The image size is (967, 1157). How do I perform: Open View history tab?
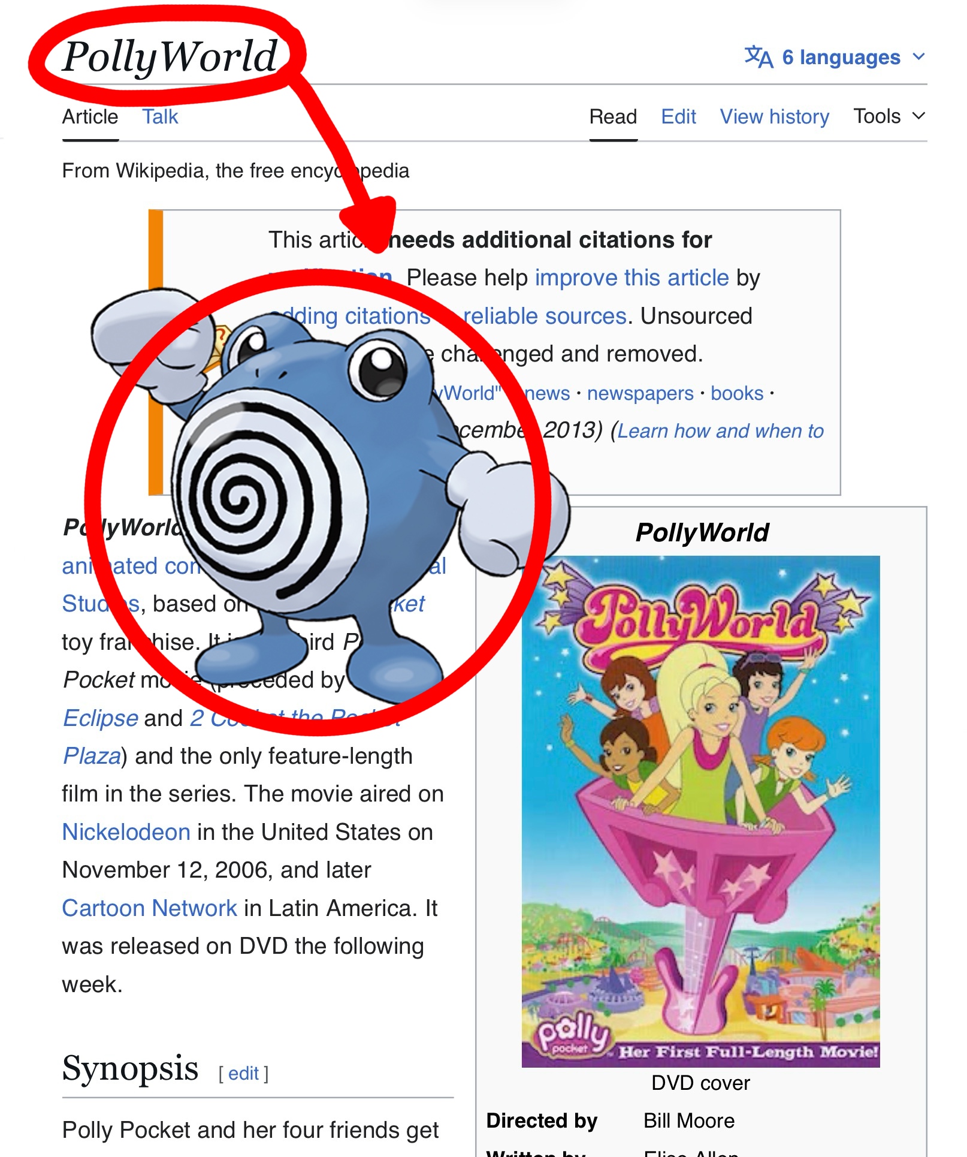click(x=774, y=116)
